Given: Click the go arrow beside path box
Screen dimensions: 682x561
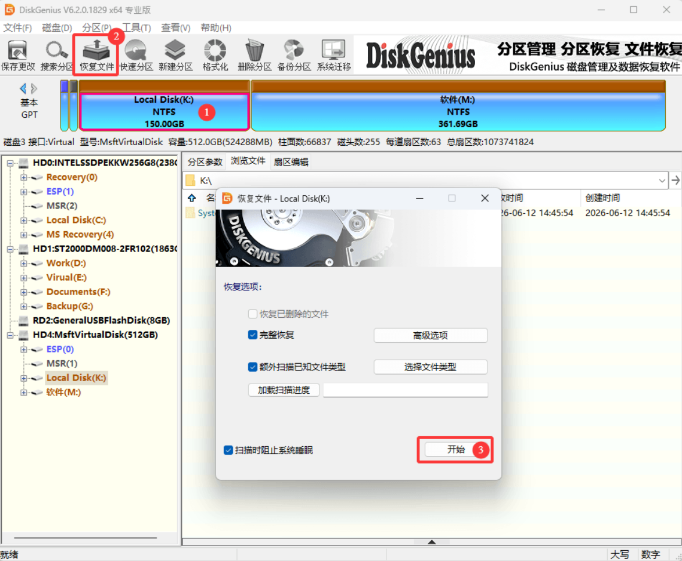Looking at the screenshot, I should point(675,180).
